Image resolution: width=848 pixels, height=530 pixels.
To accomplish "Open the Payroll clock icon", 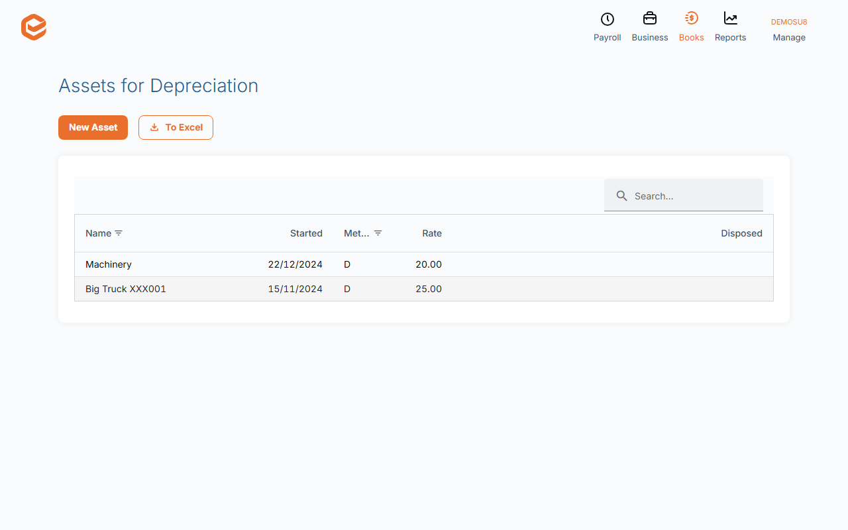I will coord(607,19).
